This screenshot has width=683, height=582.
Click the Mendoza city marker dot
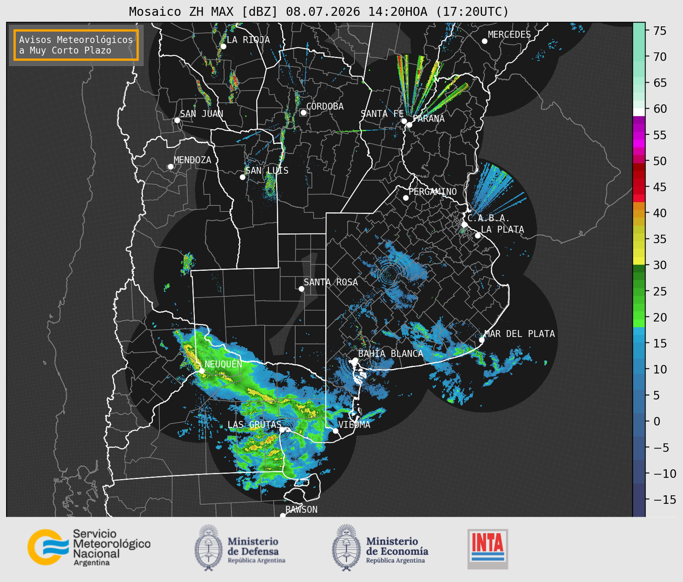[170, 167]
